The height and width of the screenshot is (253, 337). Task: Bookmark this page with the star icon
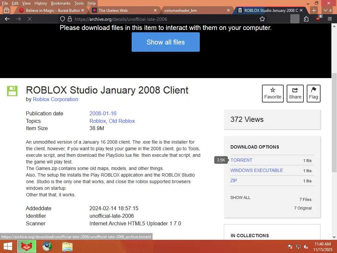click(x=262, y=19)
